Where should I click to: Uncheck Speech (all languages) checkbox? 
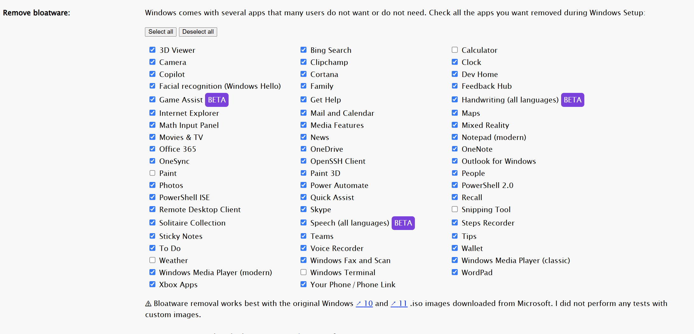click(304, 223)
